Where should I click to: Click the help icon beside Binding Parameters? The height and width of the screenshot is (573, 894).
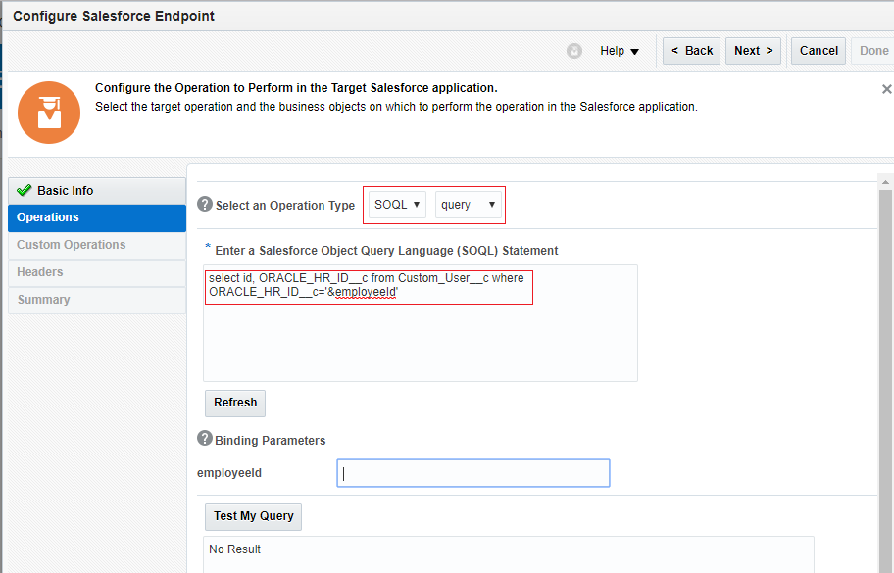pyautogui.click(x=205, y=439)
